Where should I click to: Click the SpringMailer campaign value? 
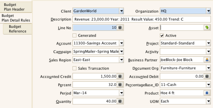(x=96, y=51)
